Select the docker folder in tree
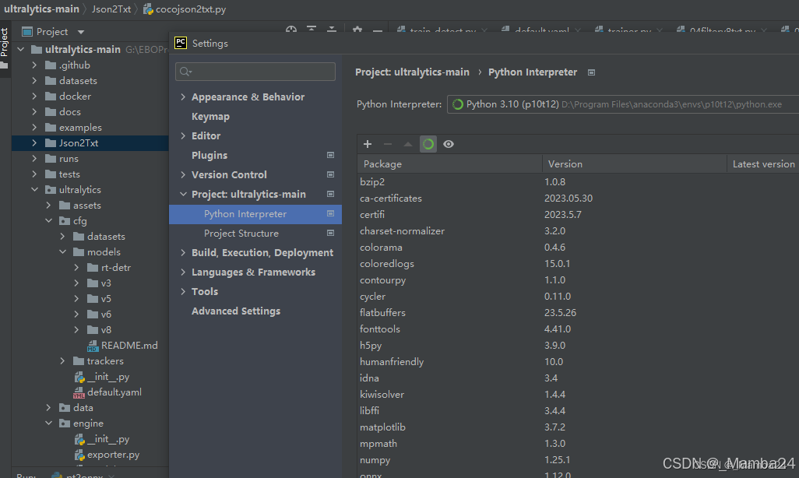Screen dimensions: 799x478 tap(75, 97)
